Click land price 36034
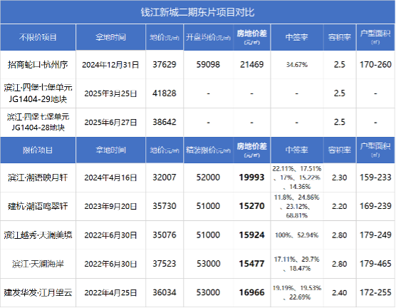The height and width of the screenshot is (308, 396). pyautogui.click(x=165, y=292)
